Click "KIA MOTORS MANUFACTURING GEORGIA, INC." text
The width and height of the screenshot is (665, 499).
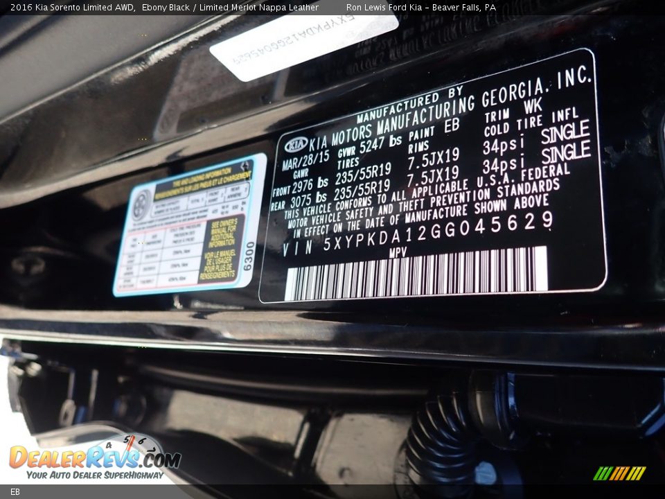450,109
